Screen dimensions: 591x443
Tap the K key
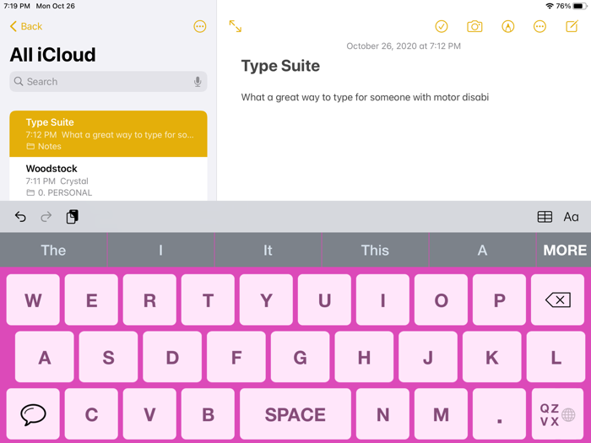tap(492, 357)
